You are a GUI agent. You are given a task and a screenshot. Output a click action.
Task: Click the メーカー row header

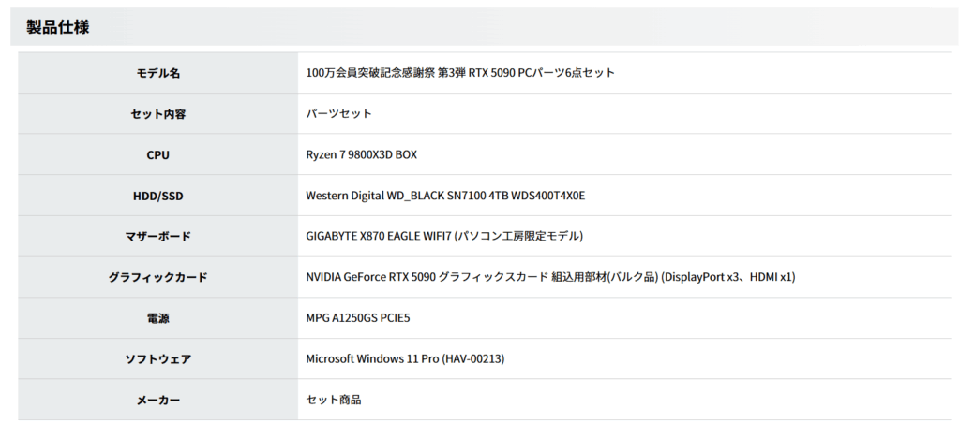point(157,401)
